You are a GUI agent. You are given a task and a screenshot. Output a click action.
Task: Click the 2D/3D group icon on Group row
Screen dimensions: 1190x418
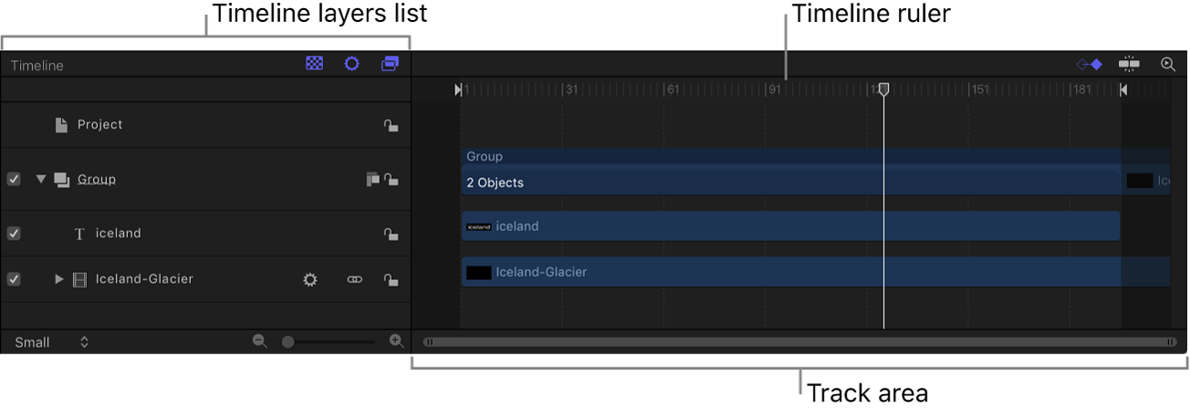click(x=372, y=180)
